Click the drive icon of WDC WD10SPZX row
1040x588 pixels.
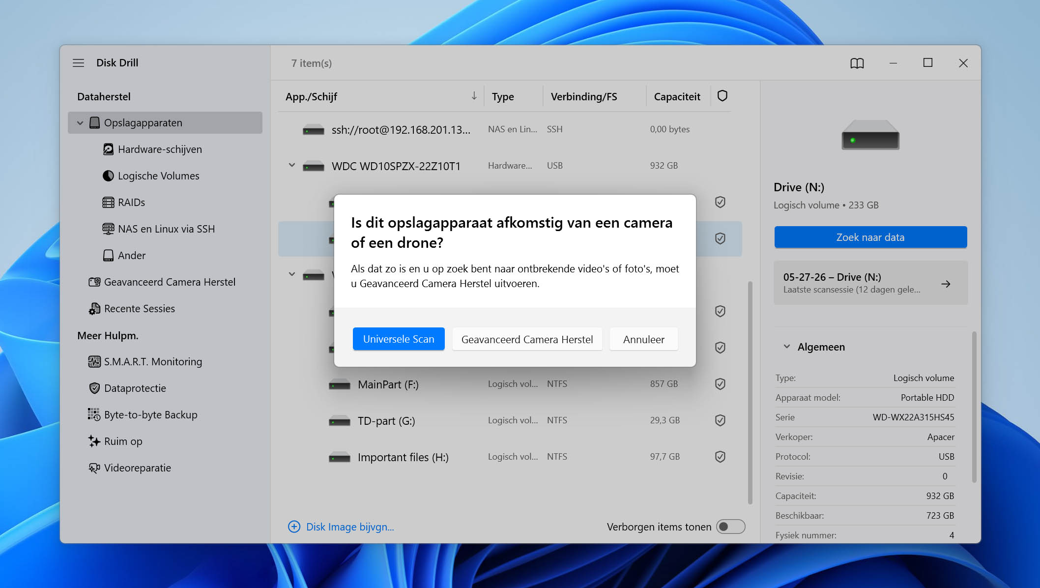[314, 166]
